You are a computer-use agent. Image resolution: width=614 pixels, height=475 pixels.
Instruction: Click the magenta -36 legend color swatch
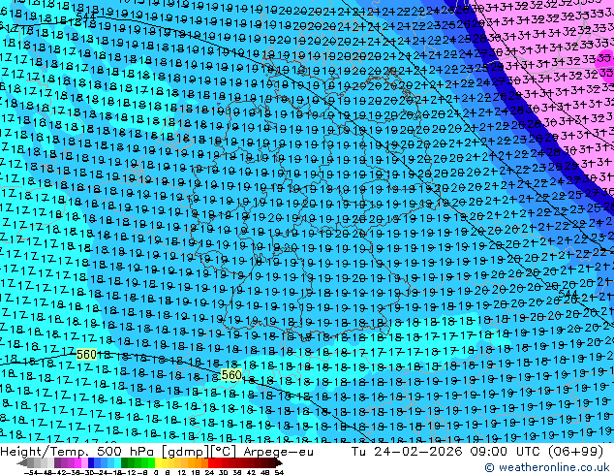[x=77, y=462]
